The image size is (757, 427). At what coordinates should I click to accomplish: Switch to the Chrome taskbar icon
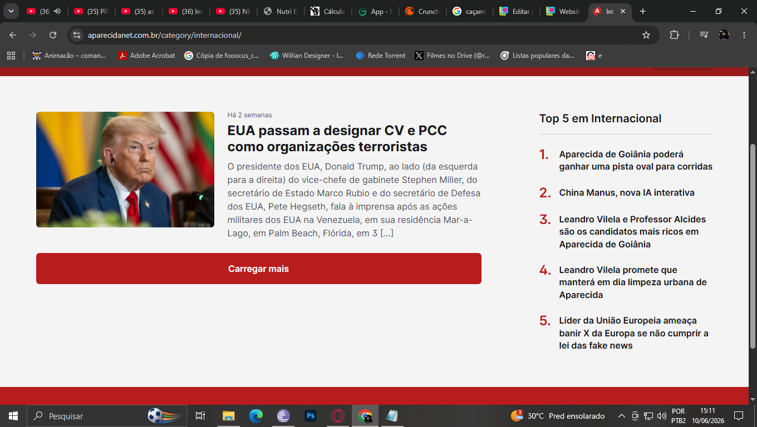click(365, 416)
